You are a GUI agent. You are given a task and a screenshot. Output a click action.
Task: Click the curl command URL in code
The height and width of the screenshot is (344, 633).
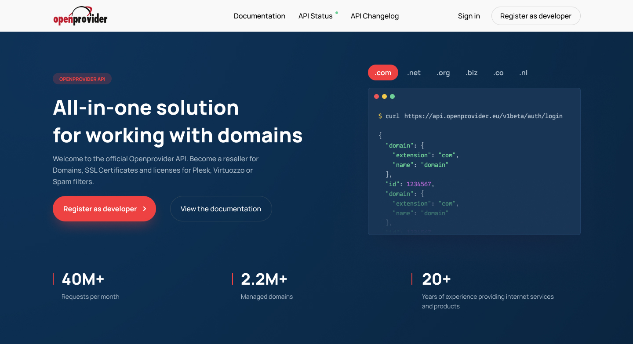point(483,116)
